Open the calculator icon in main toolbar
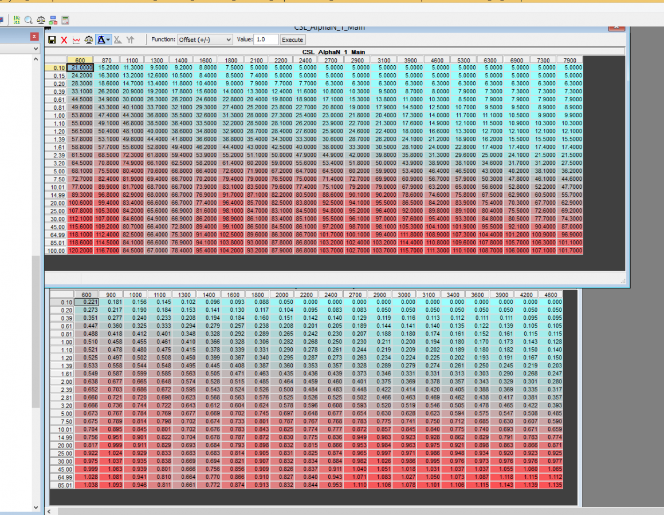 pos(65,20)
